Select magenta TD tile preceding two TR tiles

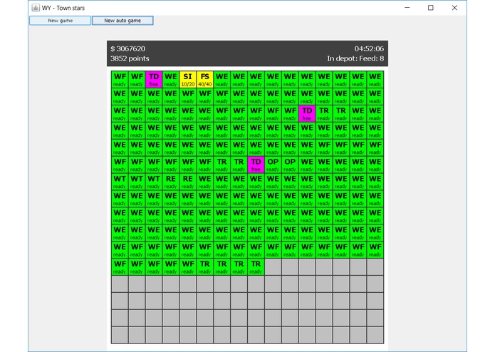307,113
